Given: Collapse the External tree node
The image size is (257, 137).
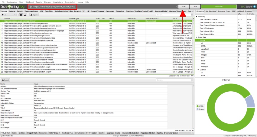Looking at the screenshot, I should coord(198,70).
